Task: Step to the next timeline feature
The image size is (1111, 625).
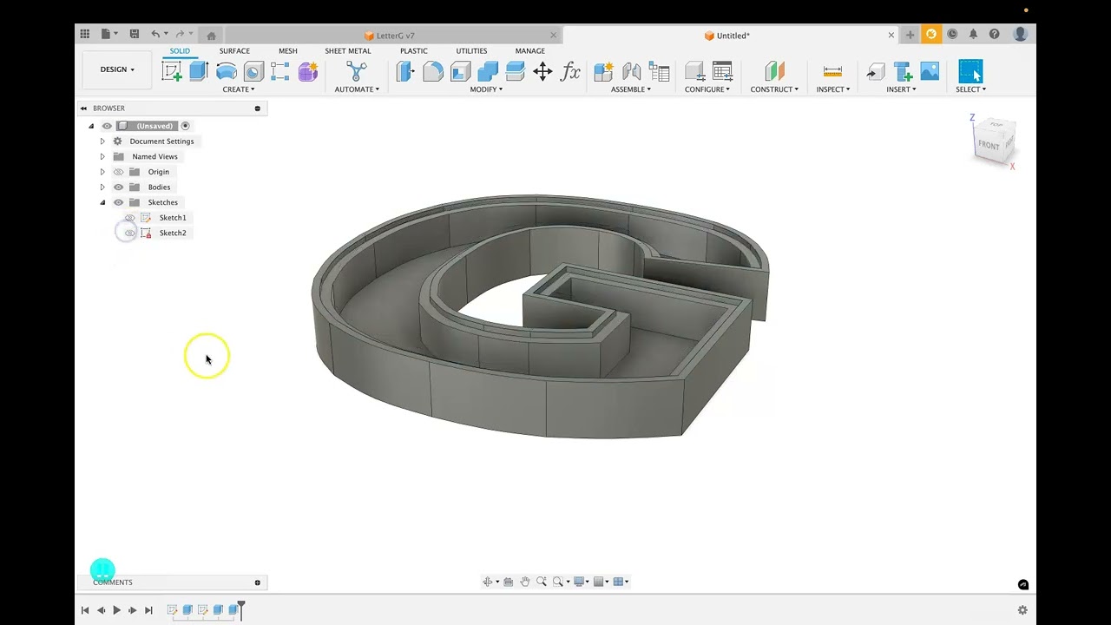Action: point(132,610)
